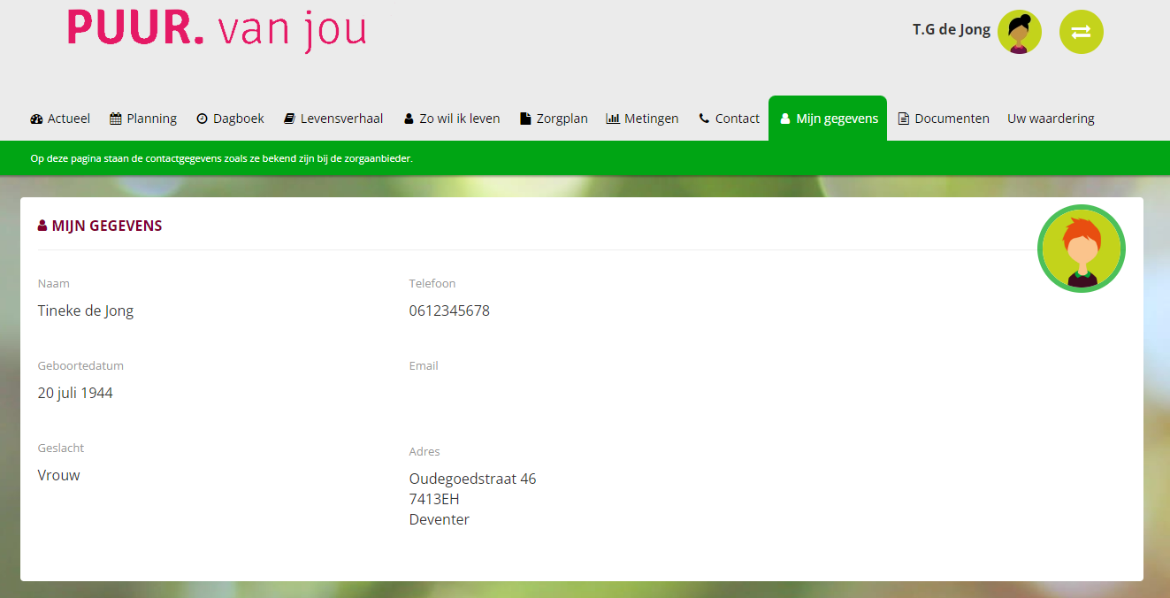Click the address Oudegoedstraat 46
The height and width of the screenshot is (598, 1170).
click(x=472, y=479)
